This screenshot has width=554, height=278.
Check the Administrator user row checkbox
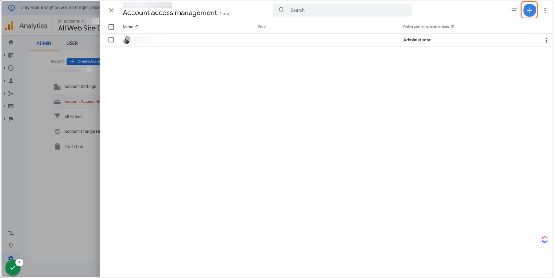(x=111, y=40)
